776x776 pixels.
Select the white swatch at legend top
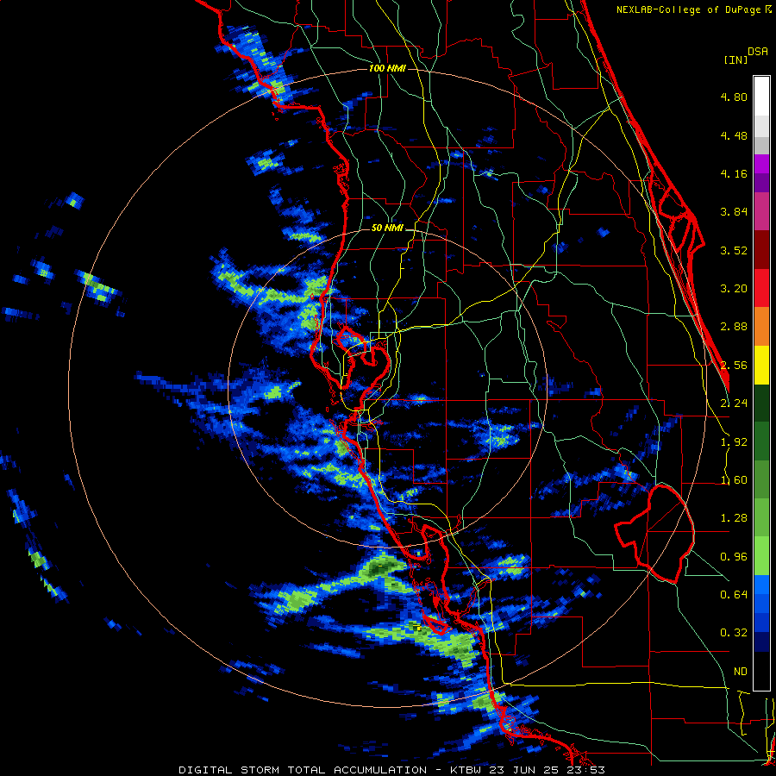(761, 96)
